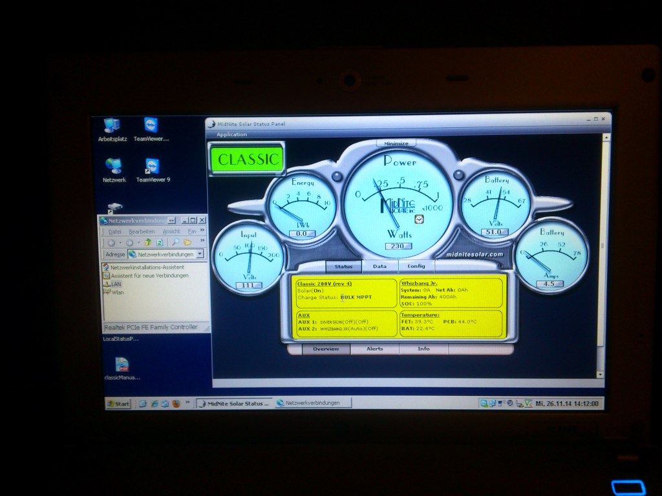Screen dimensions: 662x496
Task: Click the taskbar date and time
Action: [566, 404]
